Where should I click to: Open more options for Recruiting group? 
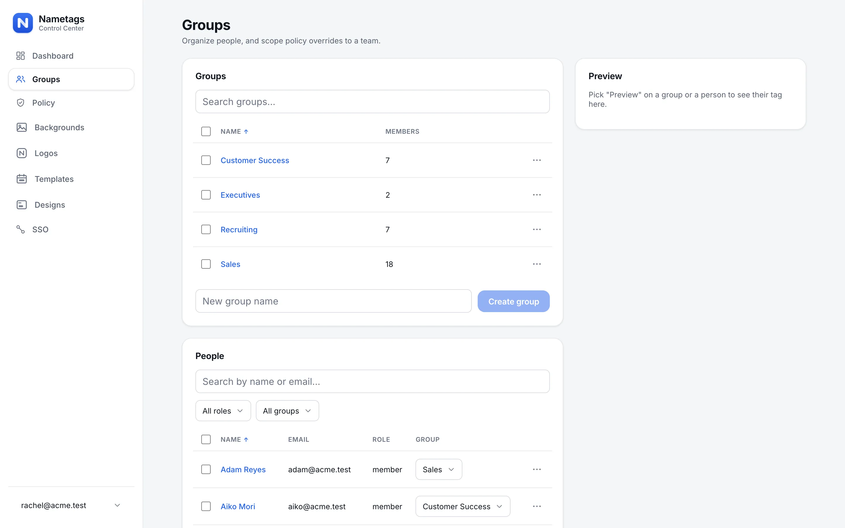(x=537, y=229)
